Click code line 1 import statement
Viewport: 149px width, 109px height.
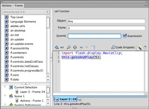(92, 53)
